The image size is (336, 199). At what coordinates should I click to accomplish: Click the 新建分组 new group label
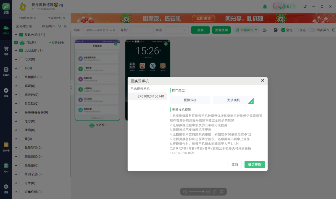pyautogui.click(x=26, y=26)
